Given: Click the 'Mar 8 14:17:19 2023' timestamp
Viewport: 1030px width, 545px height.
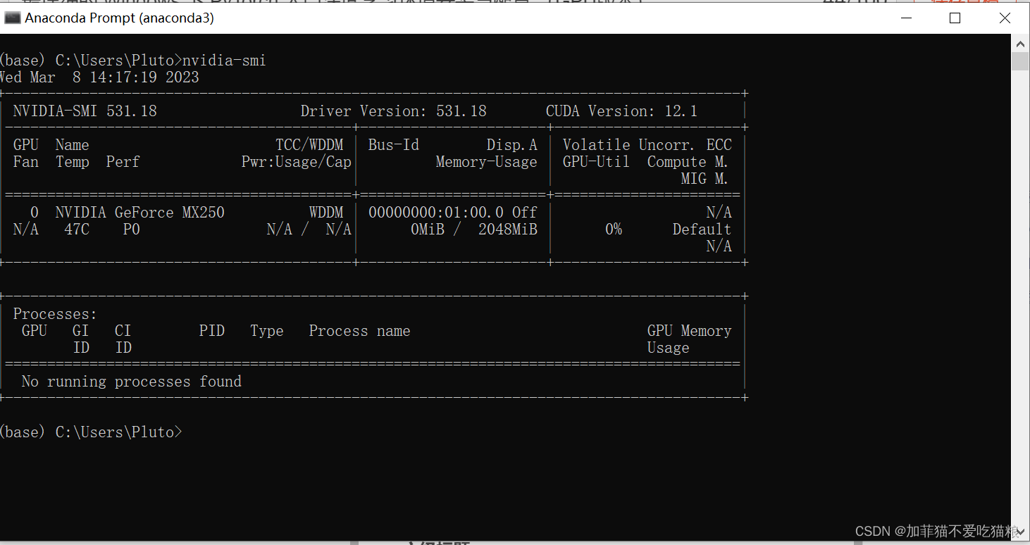Looking at the screenshot, I should pyautogui.click(x=114, y=77).
